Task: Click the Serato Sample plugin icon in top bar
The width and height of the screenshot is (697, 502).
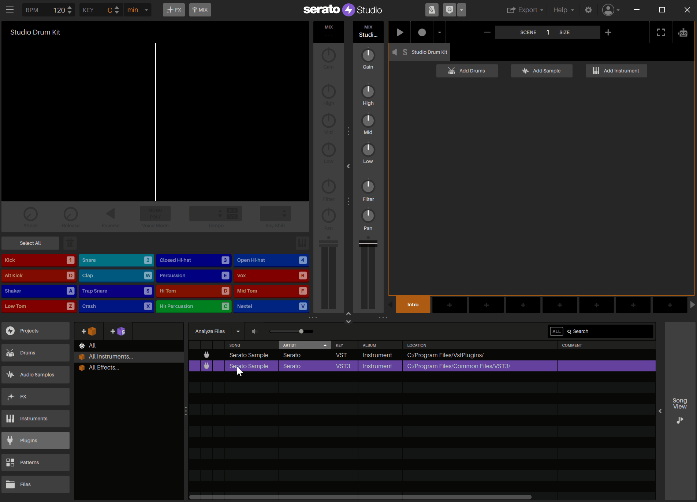Action: (432, 10)
